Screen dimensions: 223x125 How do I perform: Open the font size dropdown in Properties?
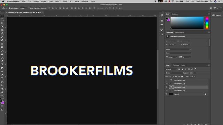(176, 57)
